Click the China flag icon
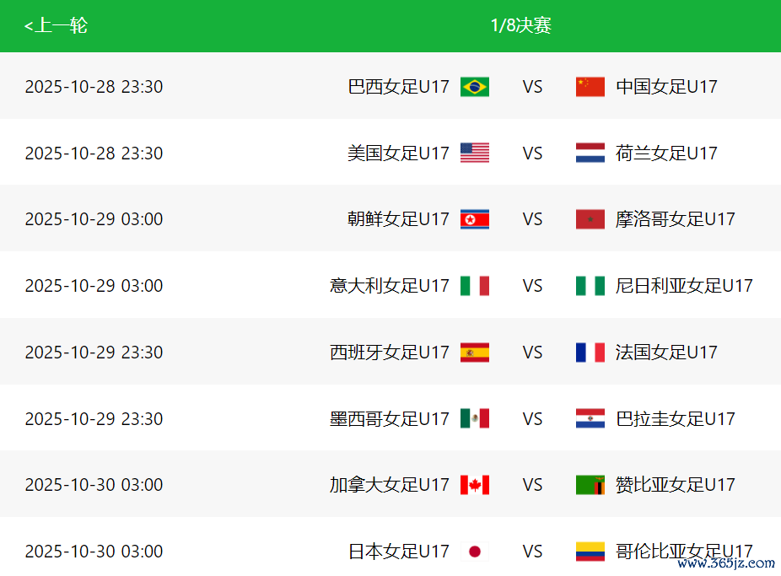The width and height of the screenshot is (781, 576). coord(590,87)
